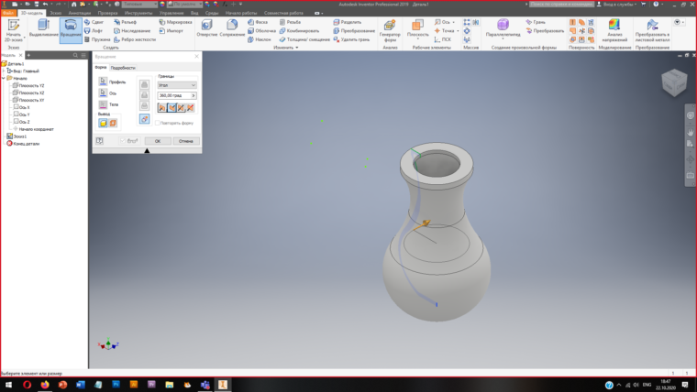The height and width of the screenshot is (392, 697).
Task: Choose solid output mode under Вывод
Action: coord(103,123)
